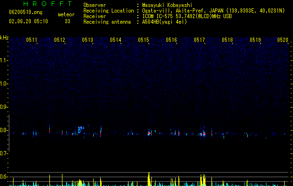Click the kHz axis unit label
293x186 pixels.
click(4, 38)
